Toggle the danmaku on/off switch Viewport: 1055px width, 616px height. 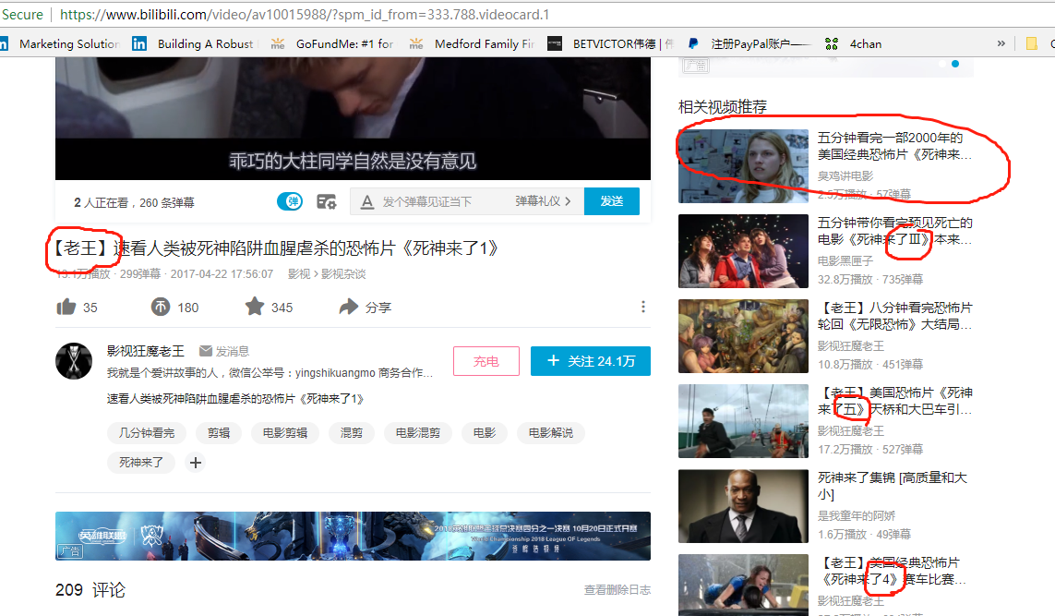(290, 201)
